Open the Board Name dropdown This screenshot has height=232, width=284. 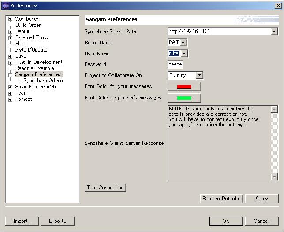pyautogui.click(x=183, y=43)
